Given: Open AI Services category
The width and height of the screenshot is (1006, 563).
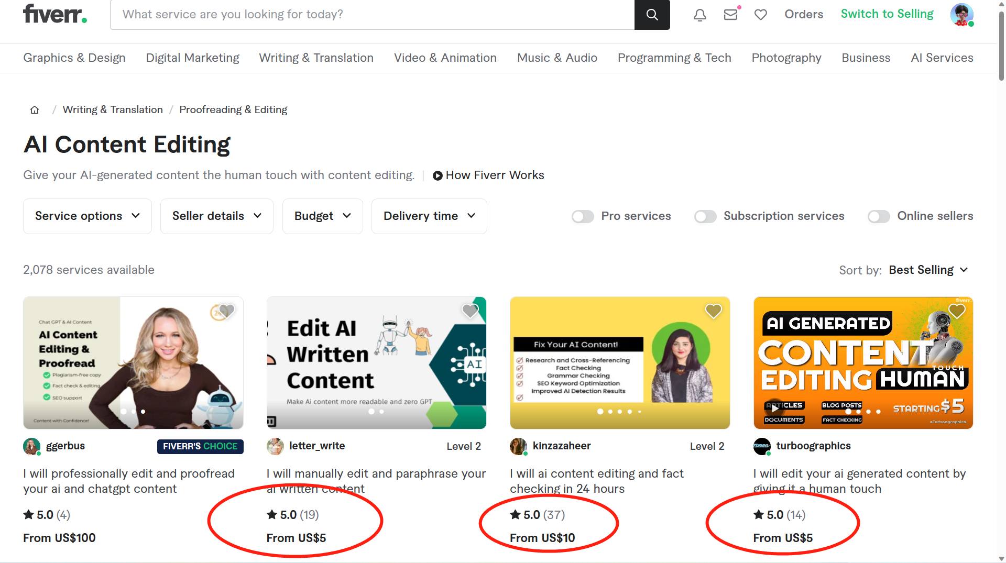Looking at the screenshot, I should pos(942,58).
